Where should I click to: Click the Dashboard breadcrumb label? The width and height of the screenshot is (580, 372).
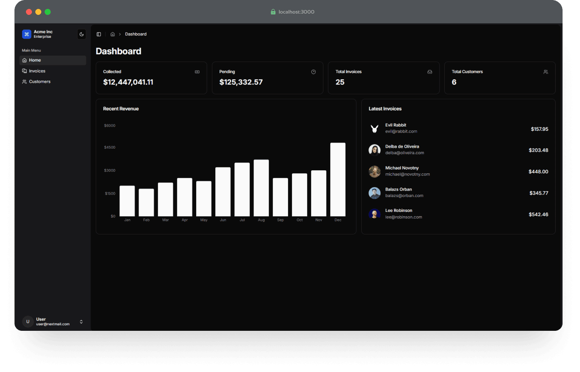coord(136,34)
